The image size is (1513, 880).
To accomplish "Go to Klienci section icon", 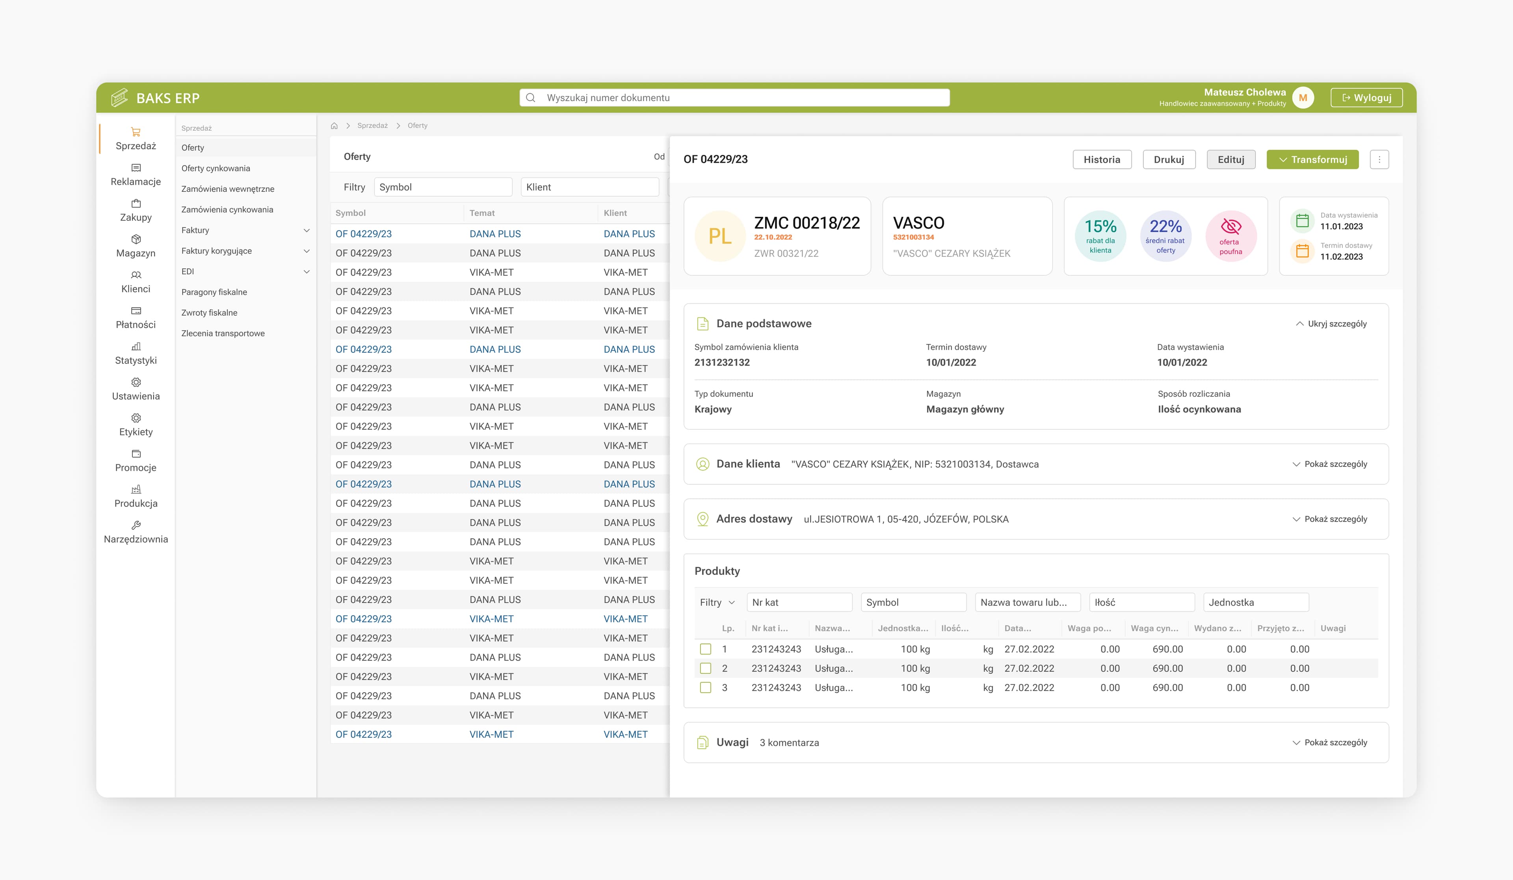I will (x=136, y=275).
